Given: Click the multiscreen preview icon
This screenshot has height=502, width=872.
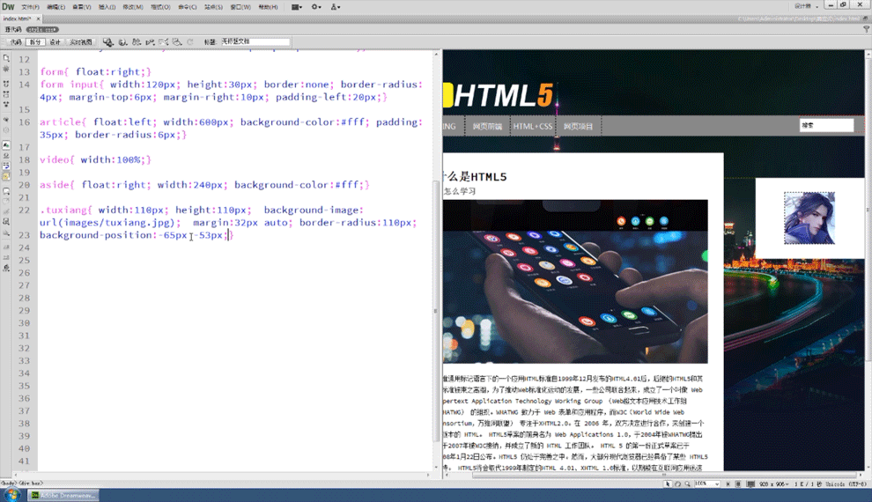Looking at the screenshot, I should click(x=107, y=41).
